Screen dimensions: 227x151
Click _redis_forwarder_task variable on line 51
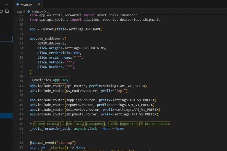point(50,129)
